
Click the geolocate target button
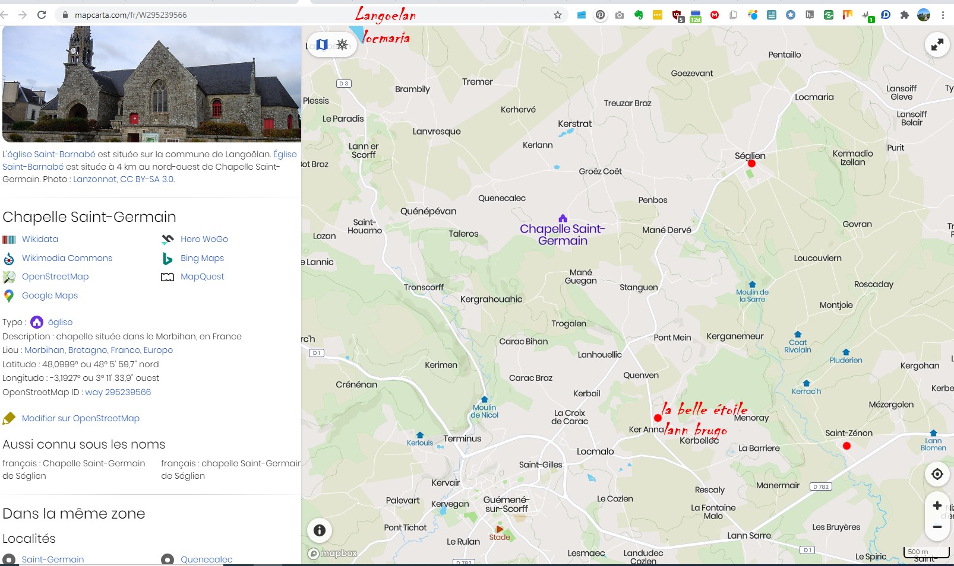(x=937, y=474)
